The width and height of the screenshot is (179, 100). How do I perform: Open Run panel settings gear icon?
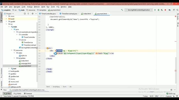pos(171,90)
